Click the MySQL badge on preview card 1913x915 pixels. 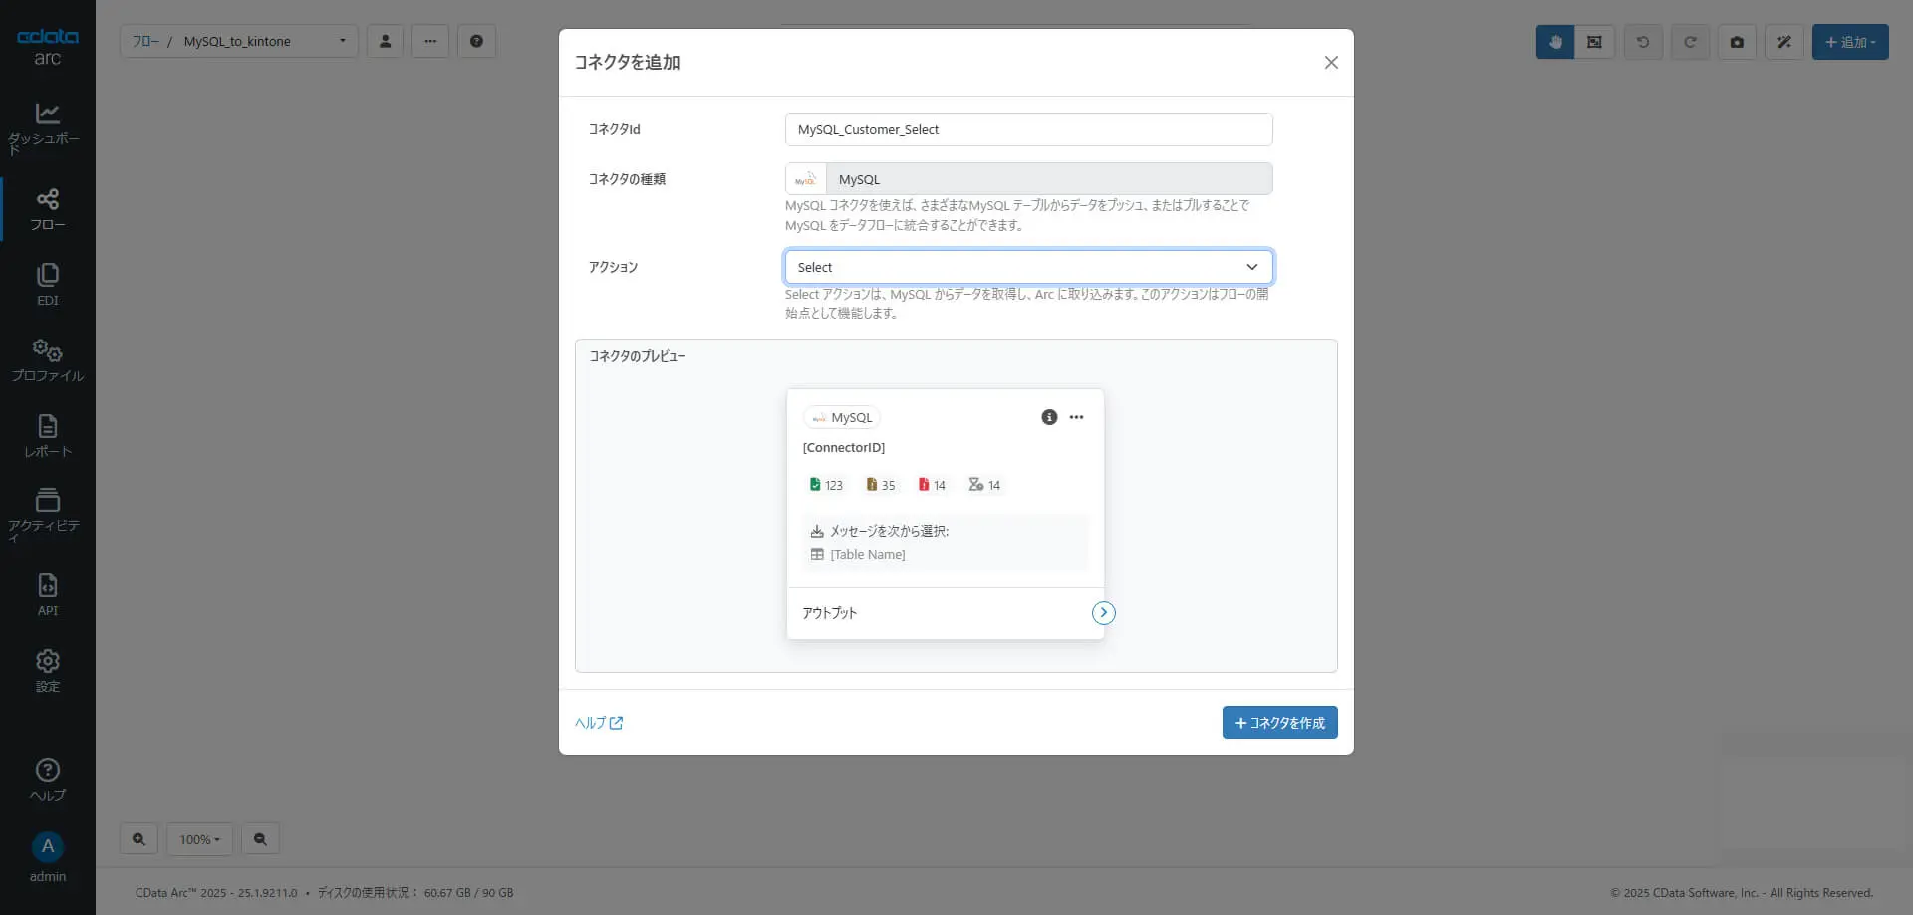click(x=842, y=417)
